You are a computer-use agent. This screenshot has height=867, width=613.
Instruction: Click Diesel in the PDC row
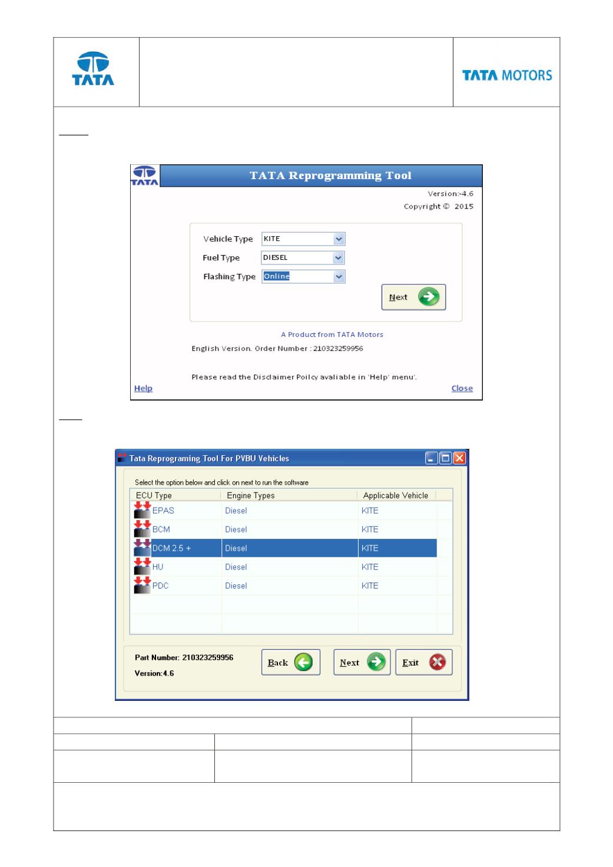[236, 586]
